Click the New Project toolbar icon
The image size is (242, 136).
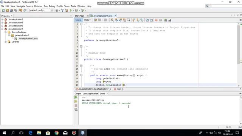click(7, 10)
